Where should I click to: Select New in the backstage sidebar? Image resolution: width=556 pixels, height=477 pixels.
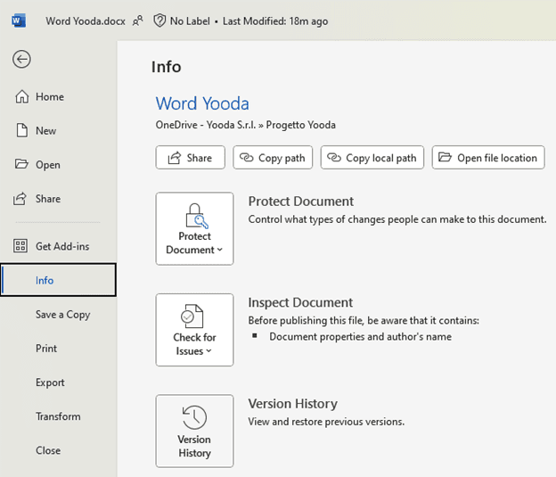click(45, 130)
